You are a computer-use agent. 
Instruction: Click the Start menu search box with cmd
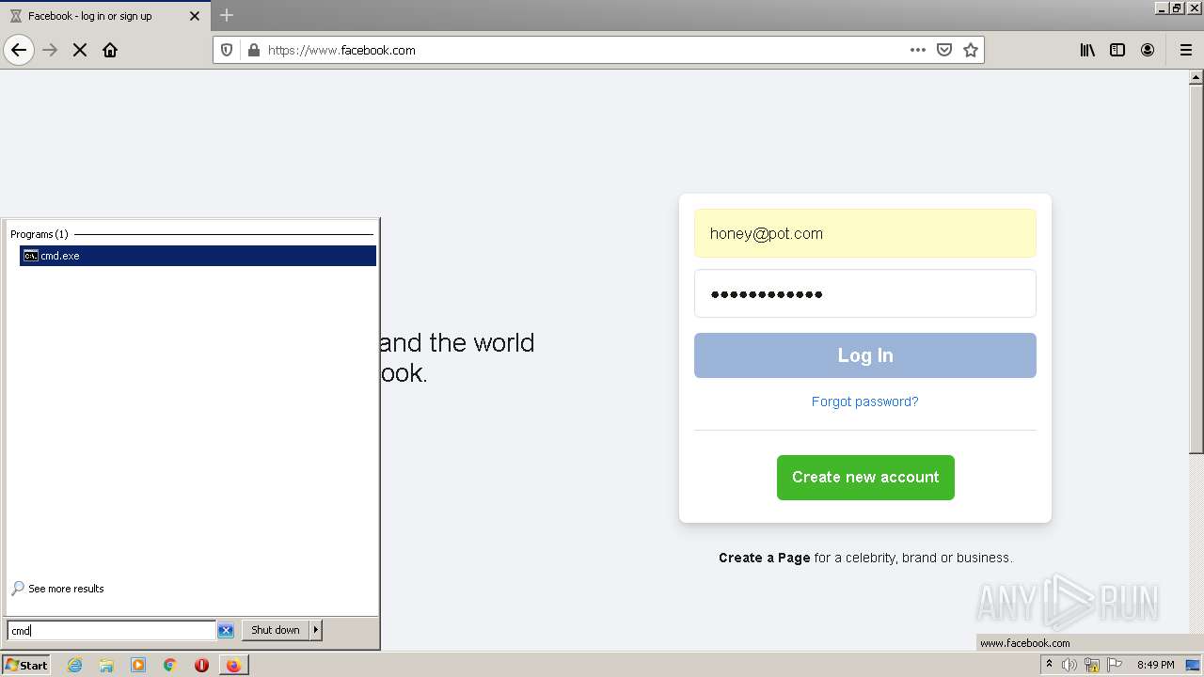111,630
